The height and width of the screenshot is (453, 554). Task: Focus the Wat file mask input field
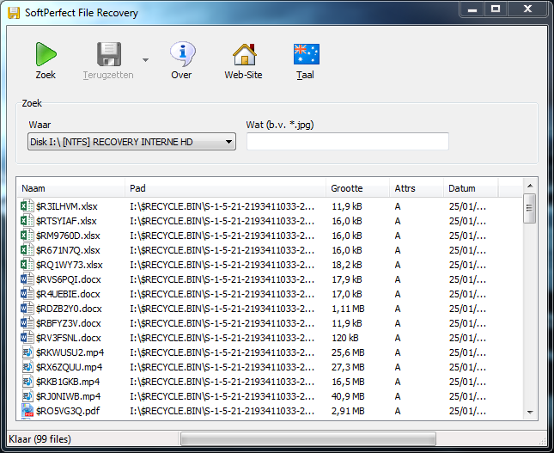click(x=348, y=142)
